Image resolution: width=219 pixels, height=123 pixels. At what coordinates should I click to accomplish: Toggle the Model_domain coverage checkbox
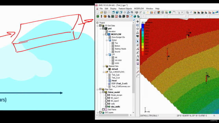coord(106,95)
